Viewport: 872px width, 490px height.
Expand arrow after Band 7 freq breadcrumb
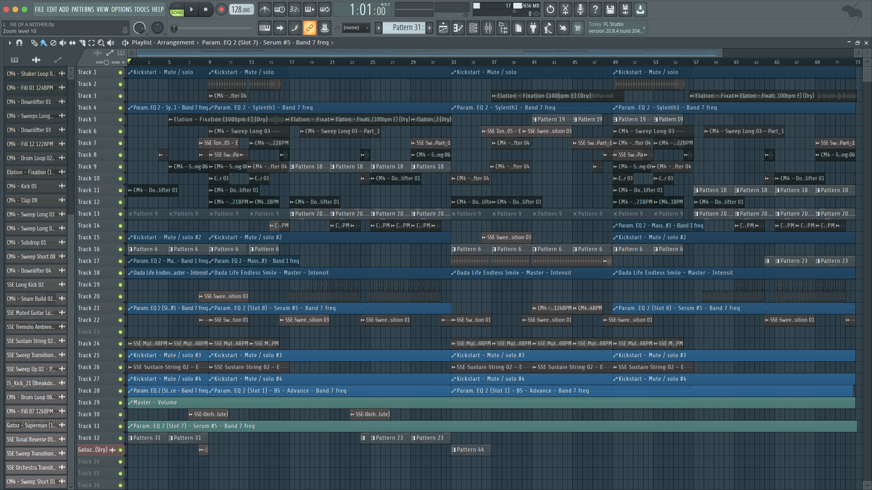pos(332,43)
